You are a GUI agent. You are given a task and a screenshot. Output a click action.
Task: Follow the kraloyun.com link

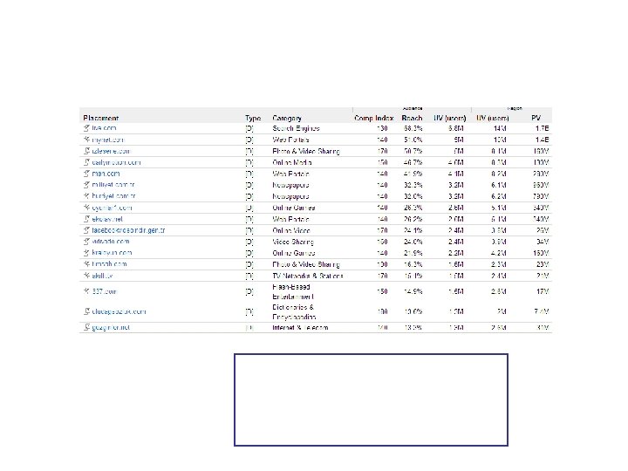tap(110, 252)
